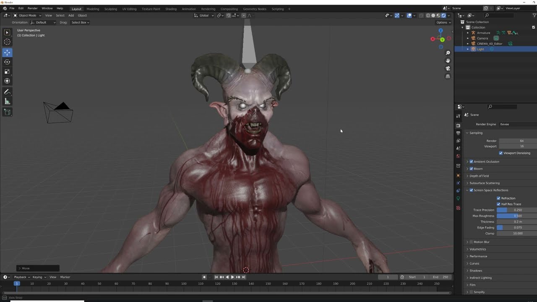Viewport: 537px width, 302px height.
Task: Open Drag Select Box dropdown
Action: point(80,22)
